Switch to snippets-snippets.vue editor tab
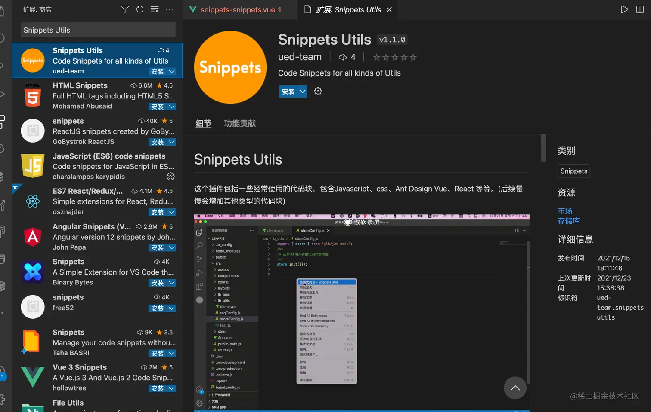The image size is (651, 412). coord(240,9)
